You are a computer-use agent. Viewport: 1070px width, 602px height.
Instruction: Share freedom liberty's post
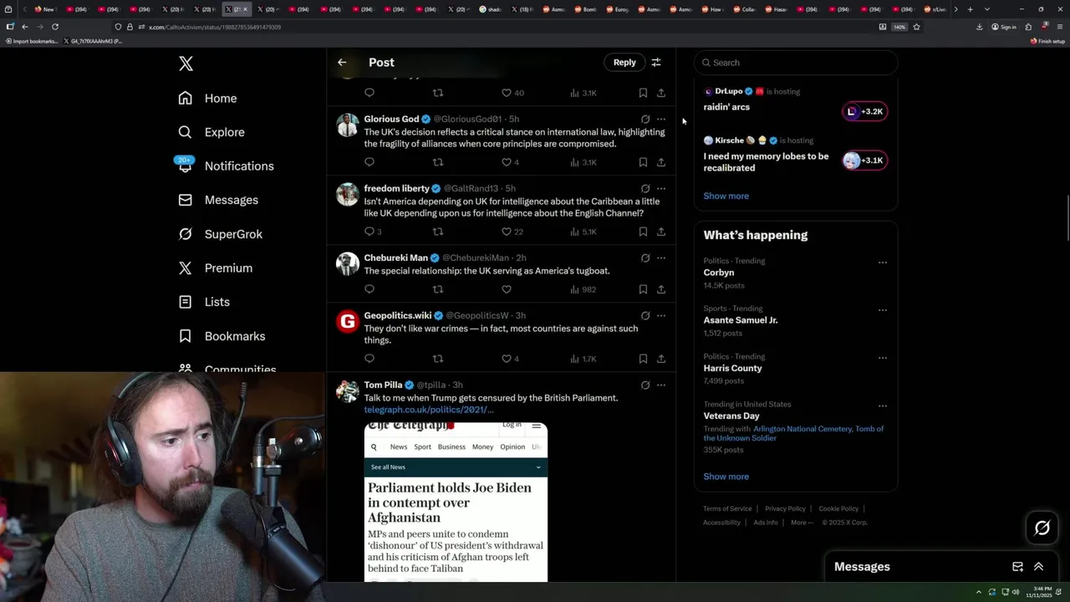[x=660, y=232]
